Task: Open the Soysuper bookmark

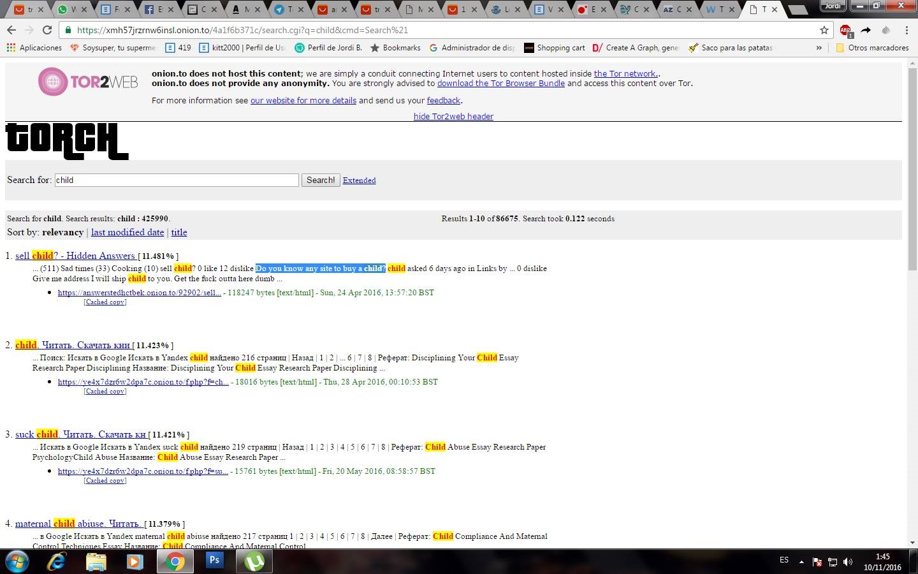Action: coord(113,48)
